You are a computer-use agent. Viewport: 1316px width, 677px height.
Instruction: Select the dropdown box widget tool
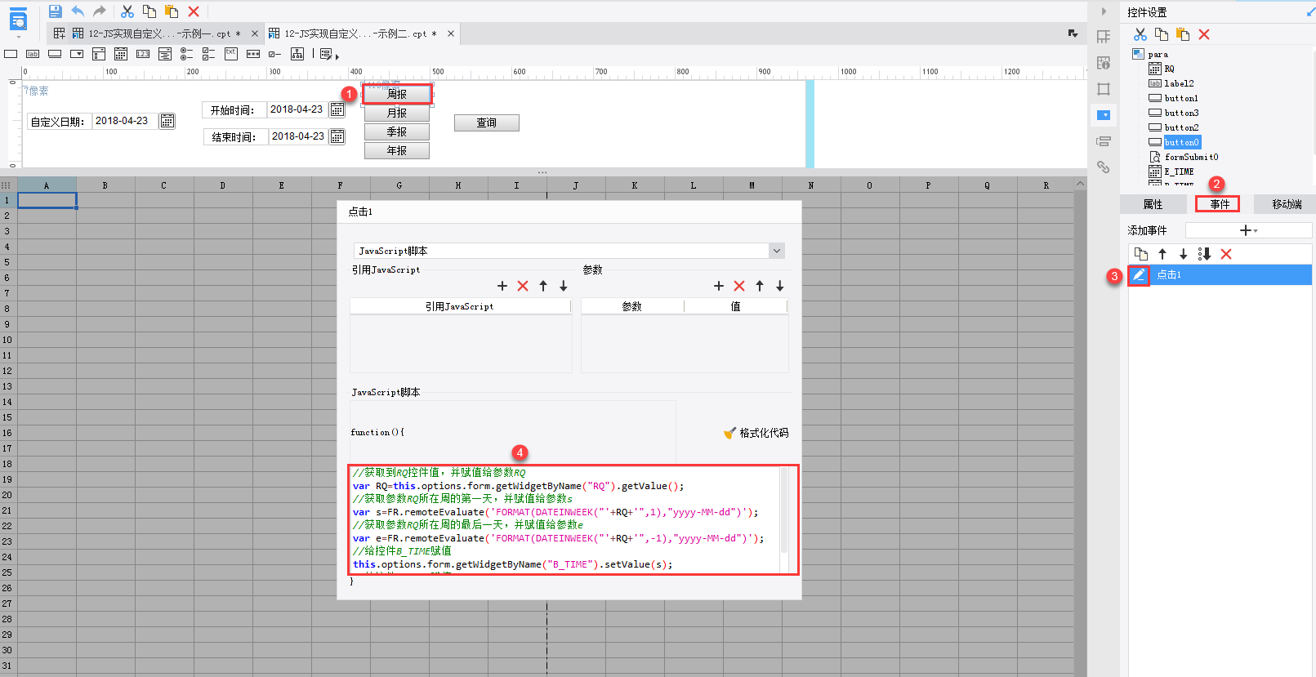click(x=77, y=54)
